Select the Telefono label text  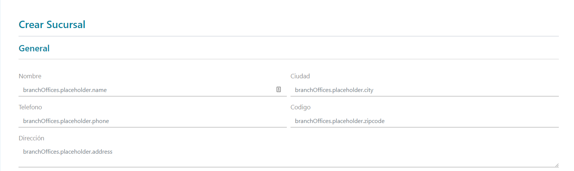(x=30, y=107)
